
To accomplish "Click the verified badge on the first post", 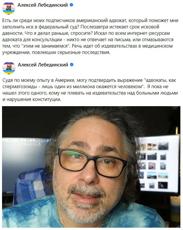I will (x=71, y=5).
